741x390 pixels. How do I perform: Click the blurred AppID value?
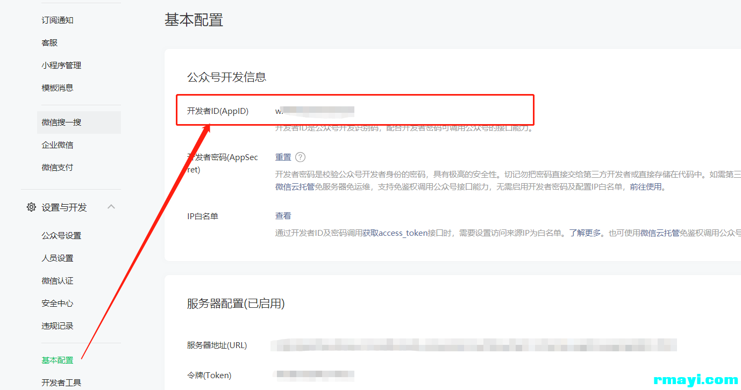(315, 111)
